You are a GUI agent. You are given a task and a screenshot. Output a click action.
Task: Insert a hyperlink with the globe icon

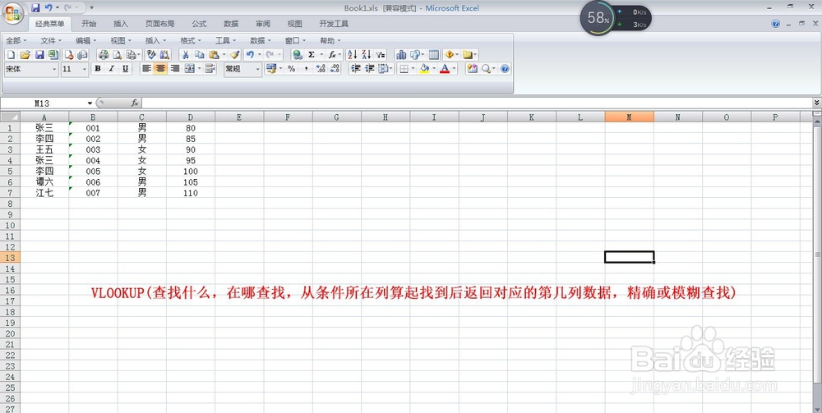(x=298, y=54)
